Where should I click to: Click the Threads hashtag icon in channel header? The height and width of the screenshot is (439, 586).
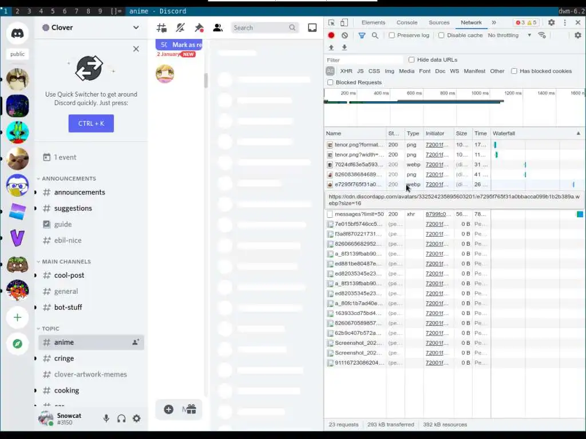(x=162, y=27)
